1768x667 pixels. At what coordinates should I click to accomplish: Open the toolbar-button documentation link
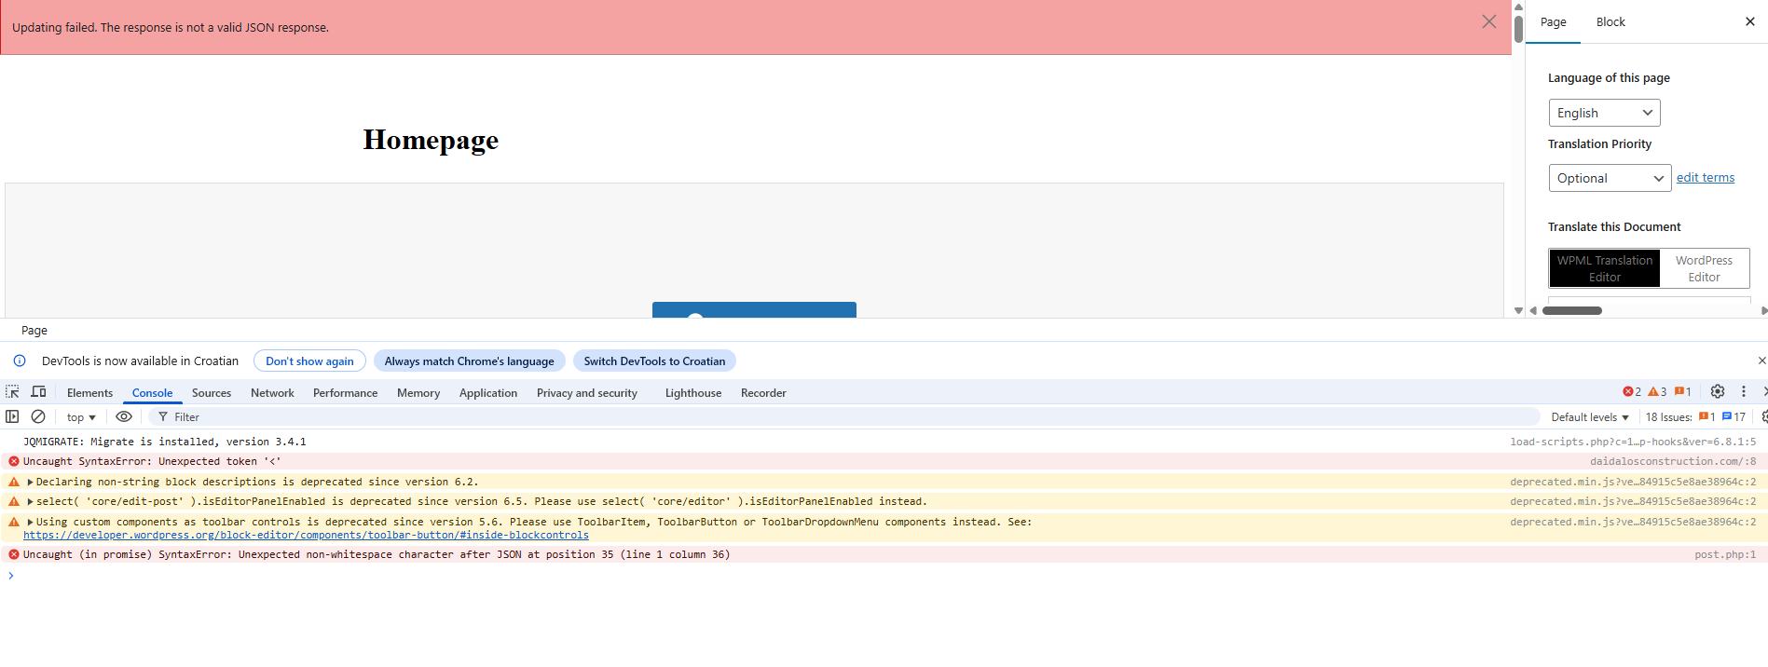[306, 535]
